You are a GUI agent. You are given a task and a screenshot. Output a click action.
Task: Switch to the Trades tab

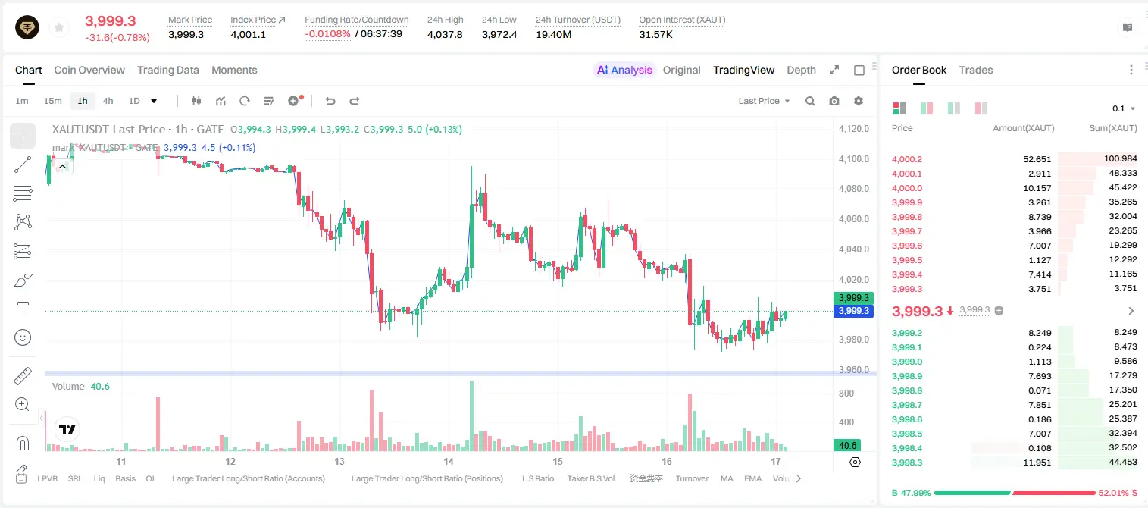(976, 70)
